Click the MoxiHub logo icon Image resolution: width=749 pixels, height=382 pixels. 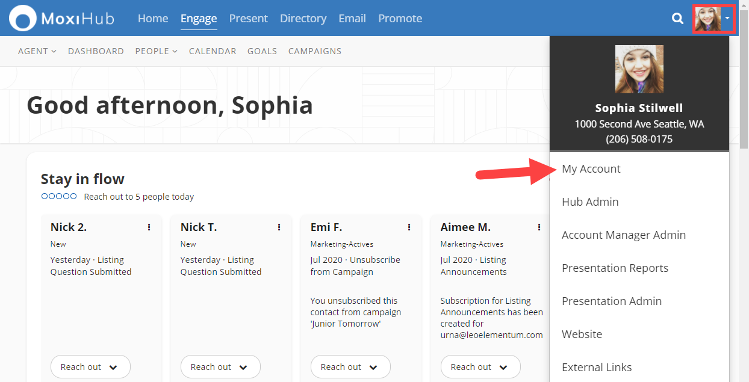[23, 19]
